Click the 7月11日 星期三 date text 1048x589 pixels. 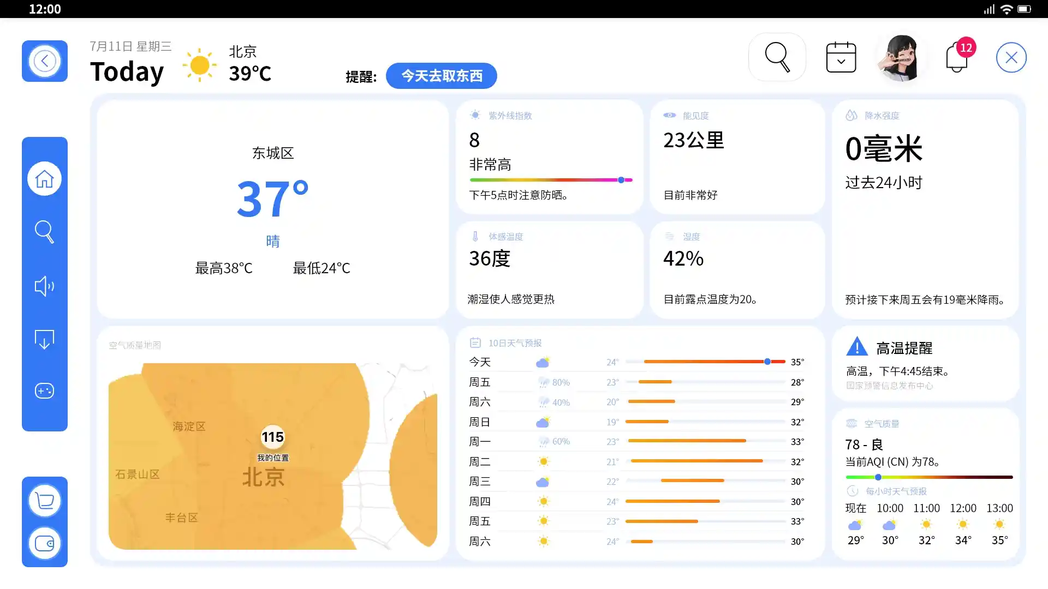pos(130,46)
